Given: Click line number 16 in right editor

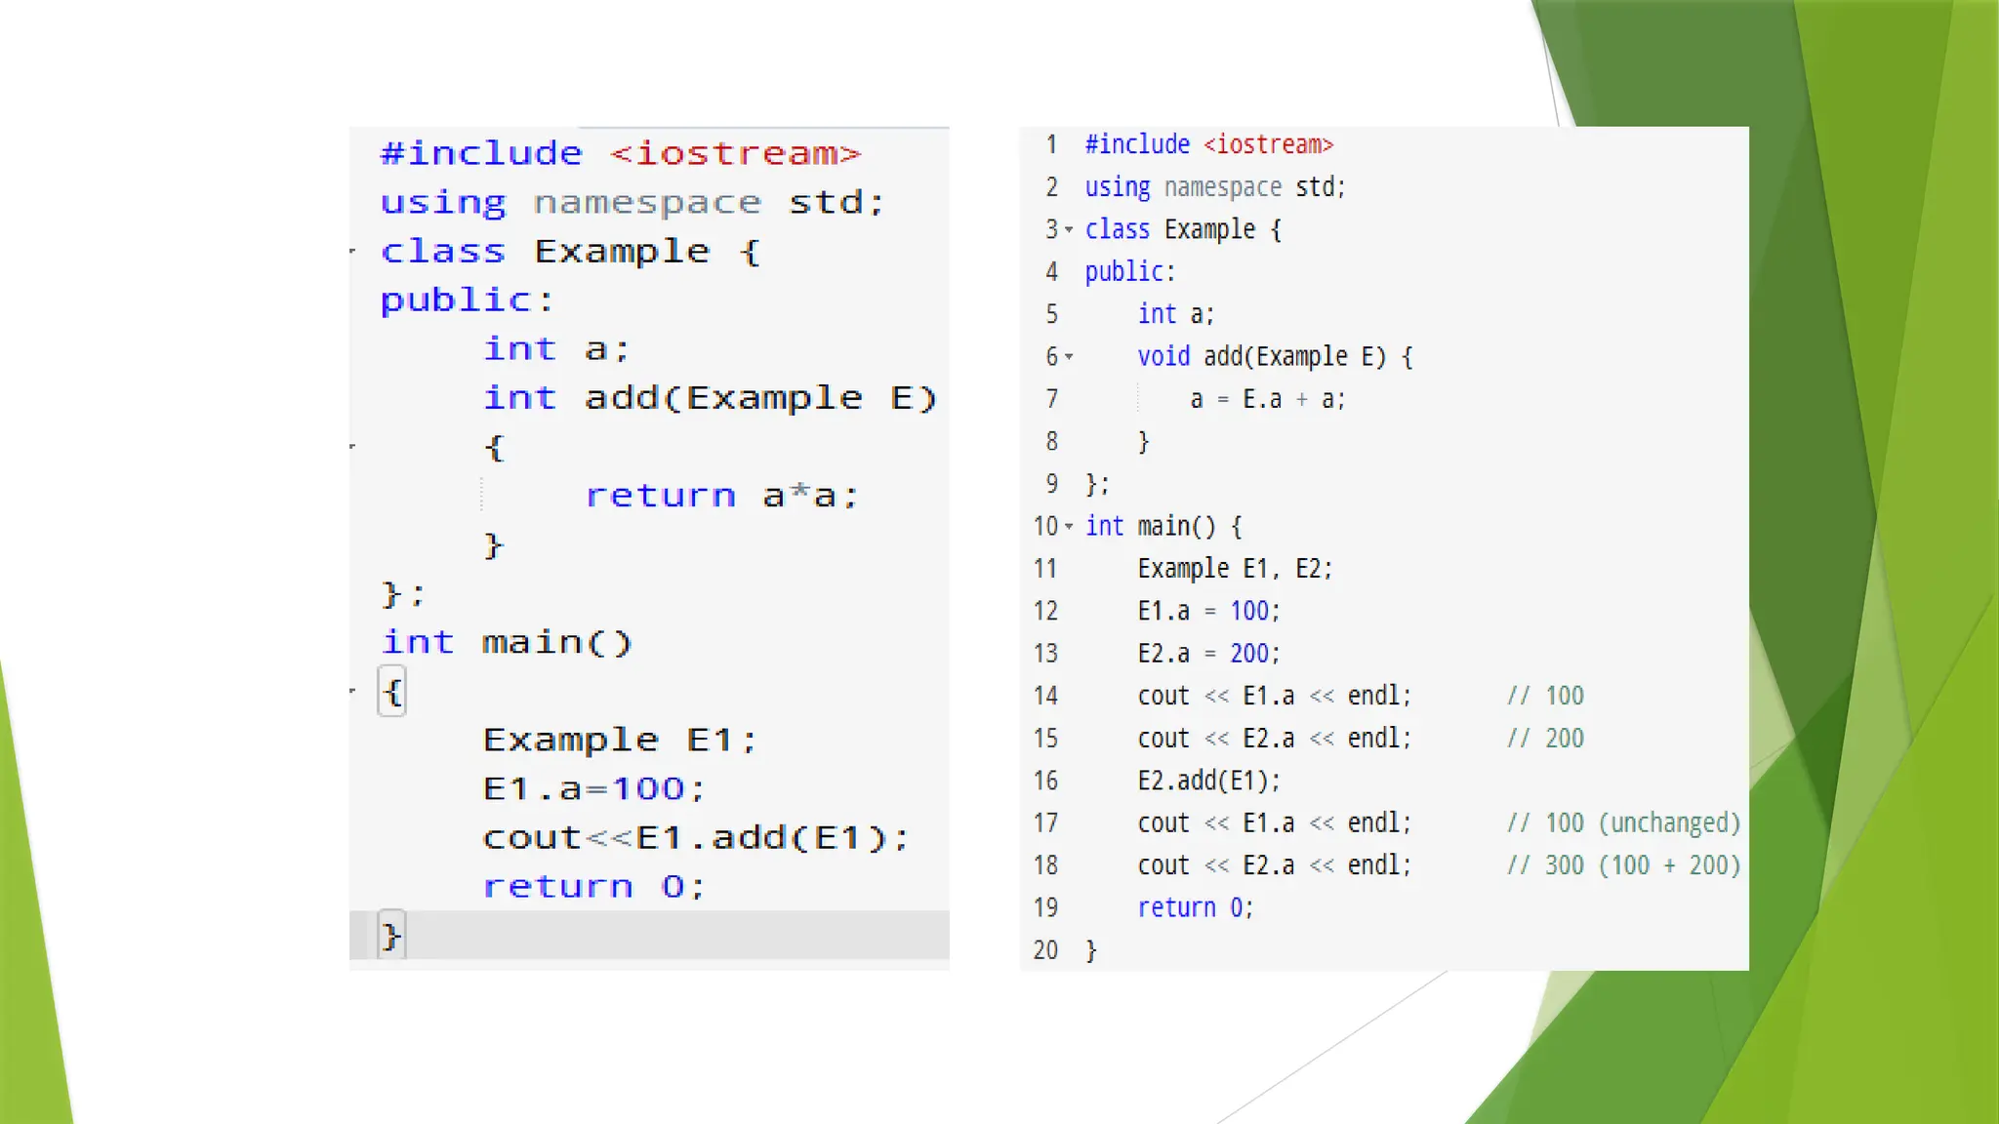Looking at the screenshot, I should [x=1045, y=781].
